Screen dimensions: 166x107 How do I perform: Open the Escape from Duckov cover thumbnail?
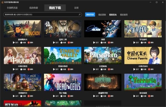22,29
